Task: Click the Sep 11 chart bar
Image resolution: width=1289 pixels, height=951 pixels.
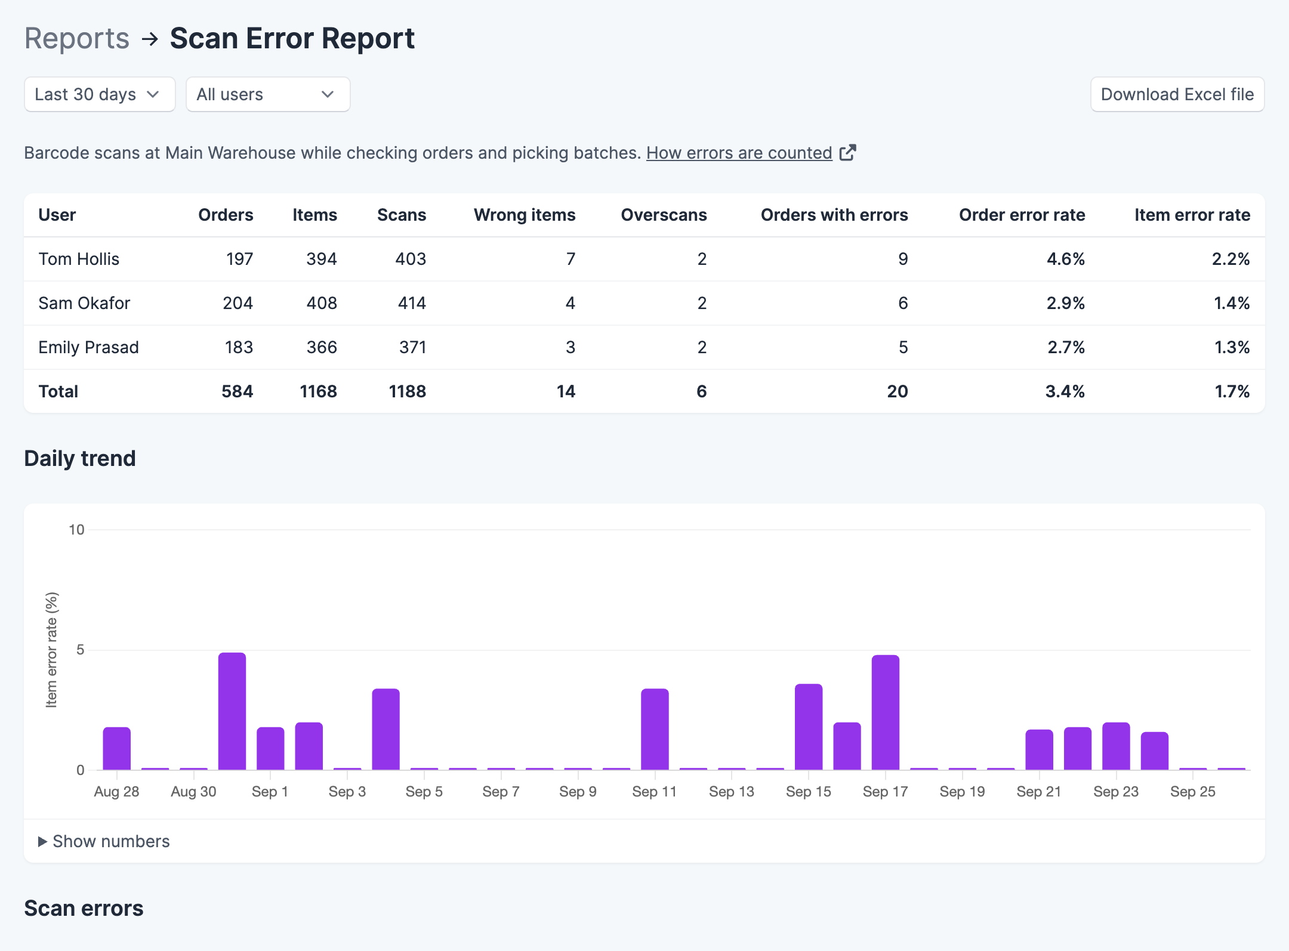Action: [x=655, y=729]
